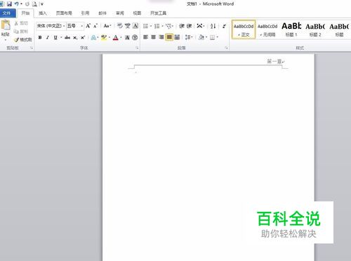Click the 复制 (Copy) button
This screenshot has height=261, width=351.
[x=21, y=32]
